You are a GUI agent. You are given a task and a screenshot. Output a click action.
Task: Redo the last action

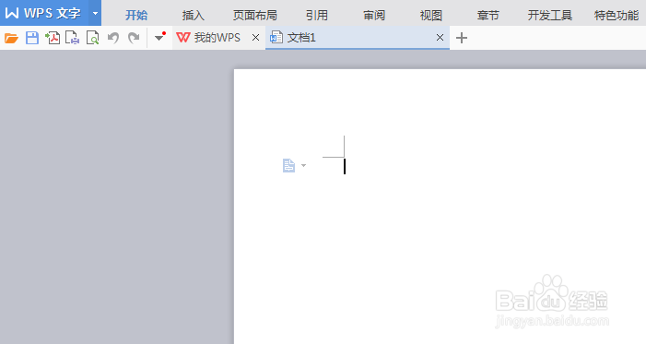(x=134, y=38)
